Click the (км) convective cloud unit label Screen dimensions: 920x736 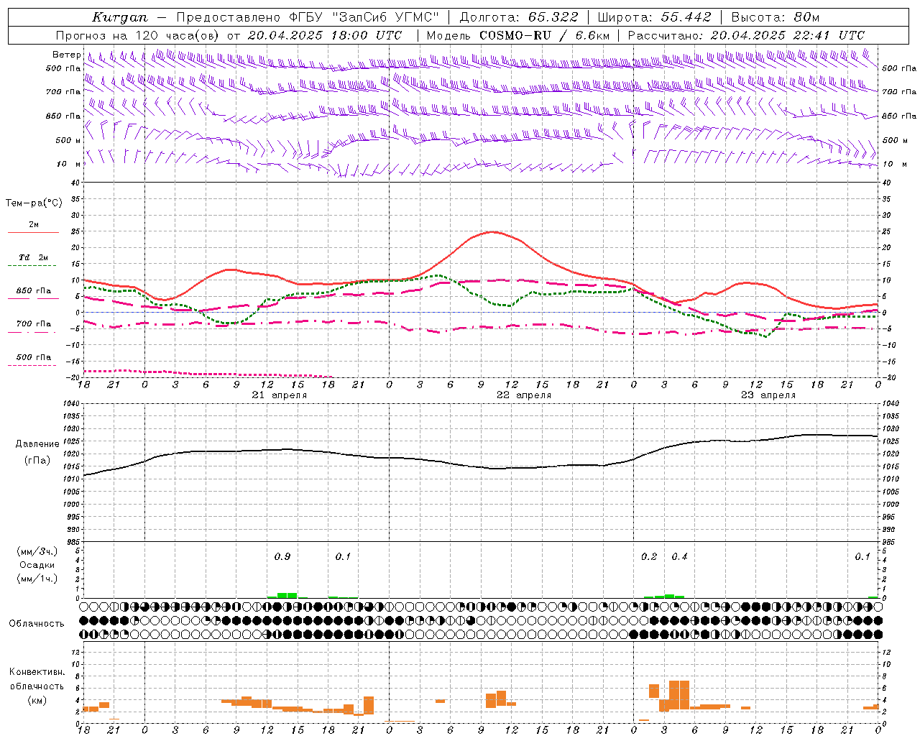(37, 700)
